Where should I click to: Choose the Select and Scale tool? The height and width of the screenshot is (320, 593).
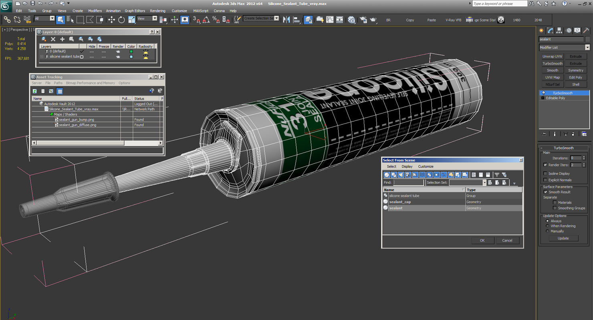pyautogui.click(x=131, y=20)
